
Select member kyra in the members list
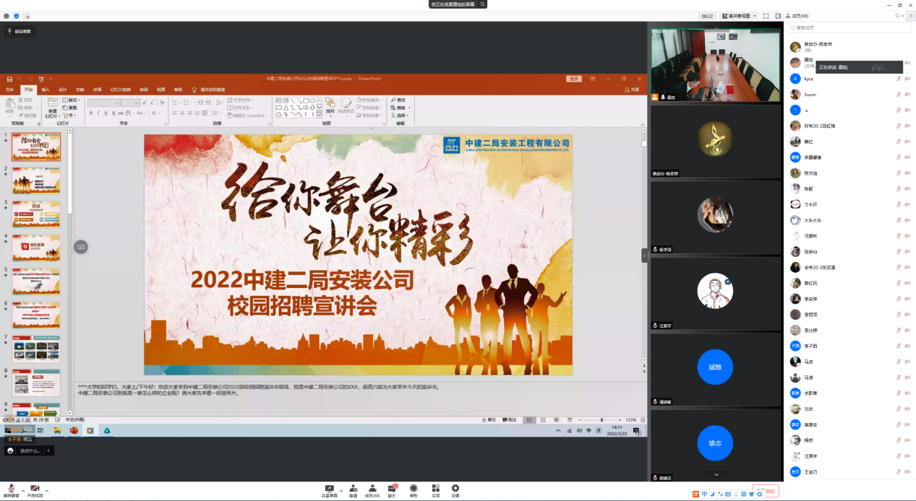tap(808, 79)
